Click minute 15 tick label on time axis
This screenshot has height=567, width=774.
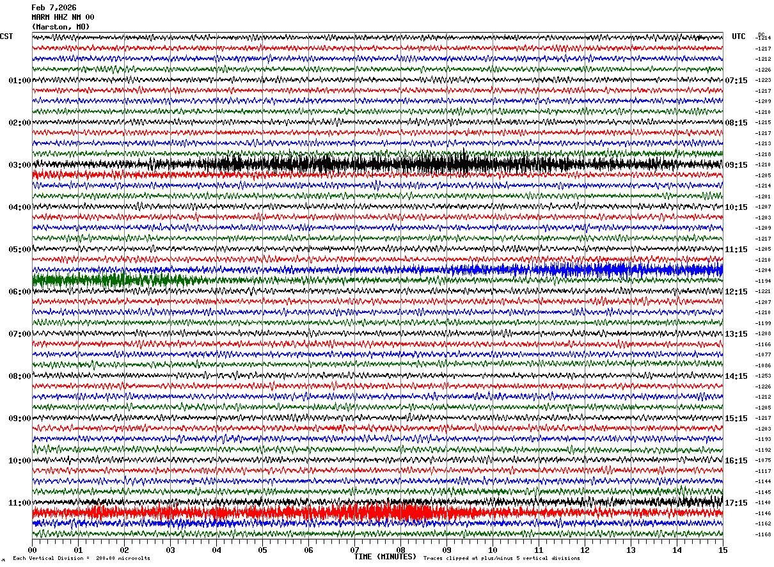pos(723,550)
